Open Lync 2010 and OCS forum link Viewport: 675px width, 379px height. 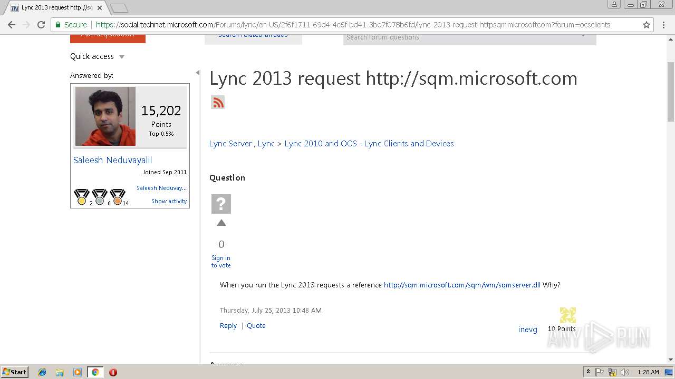click(369, 144)
